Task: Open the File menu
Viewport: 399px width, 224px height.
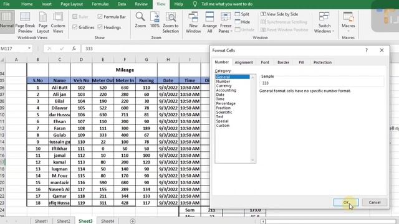Action: 6,4
